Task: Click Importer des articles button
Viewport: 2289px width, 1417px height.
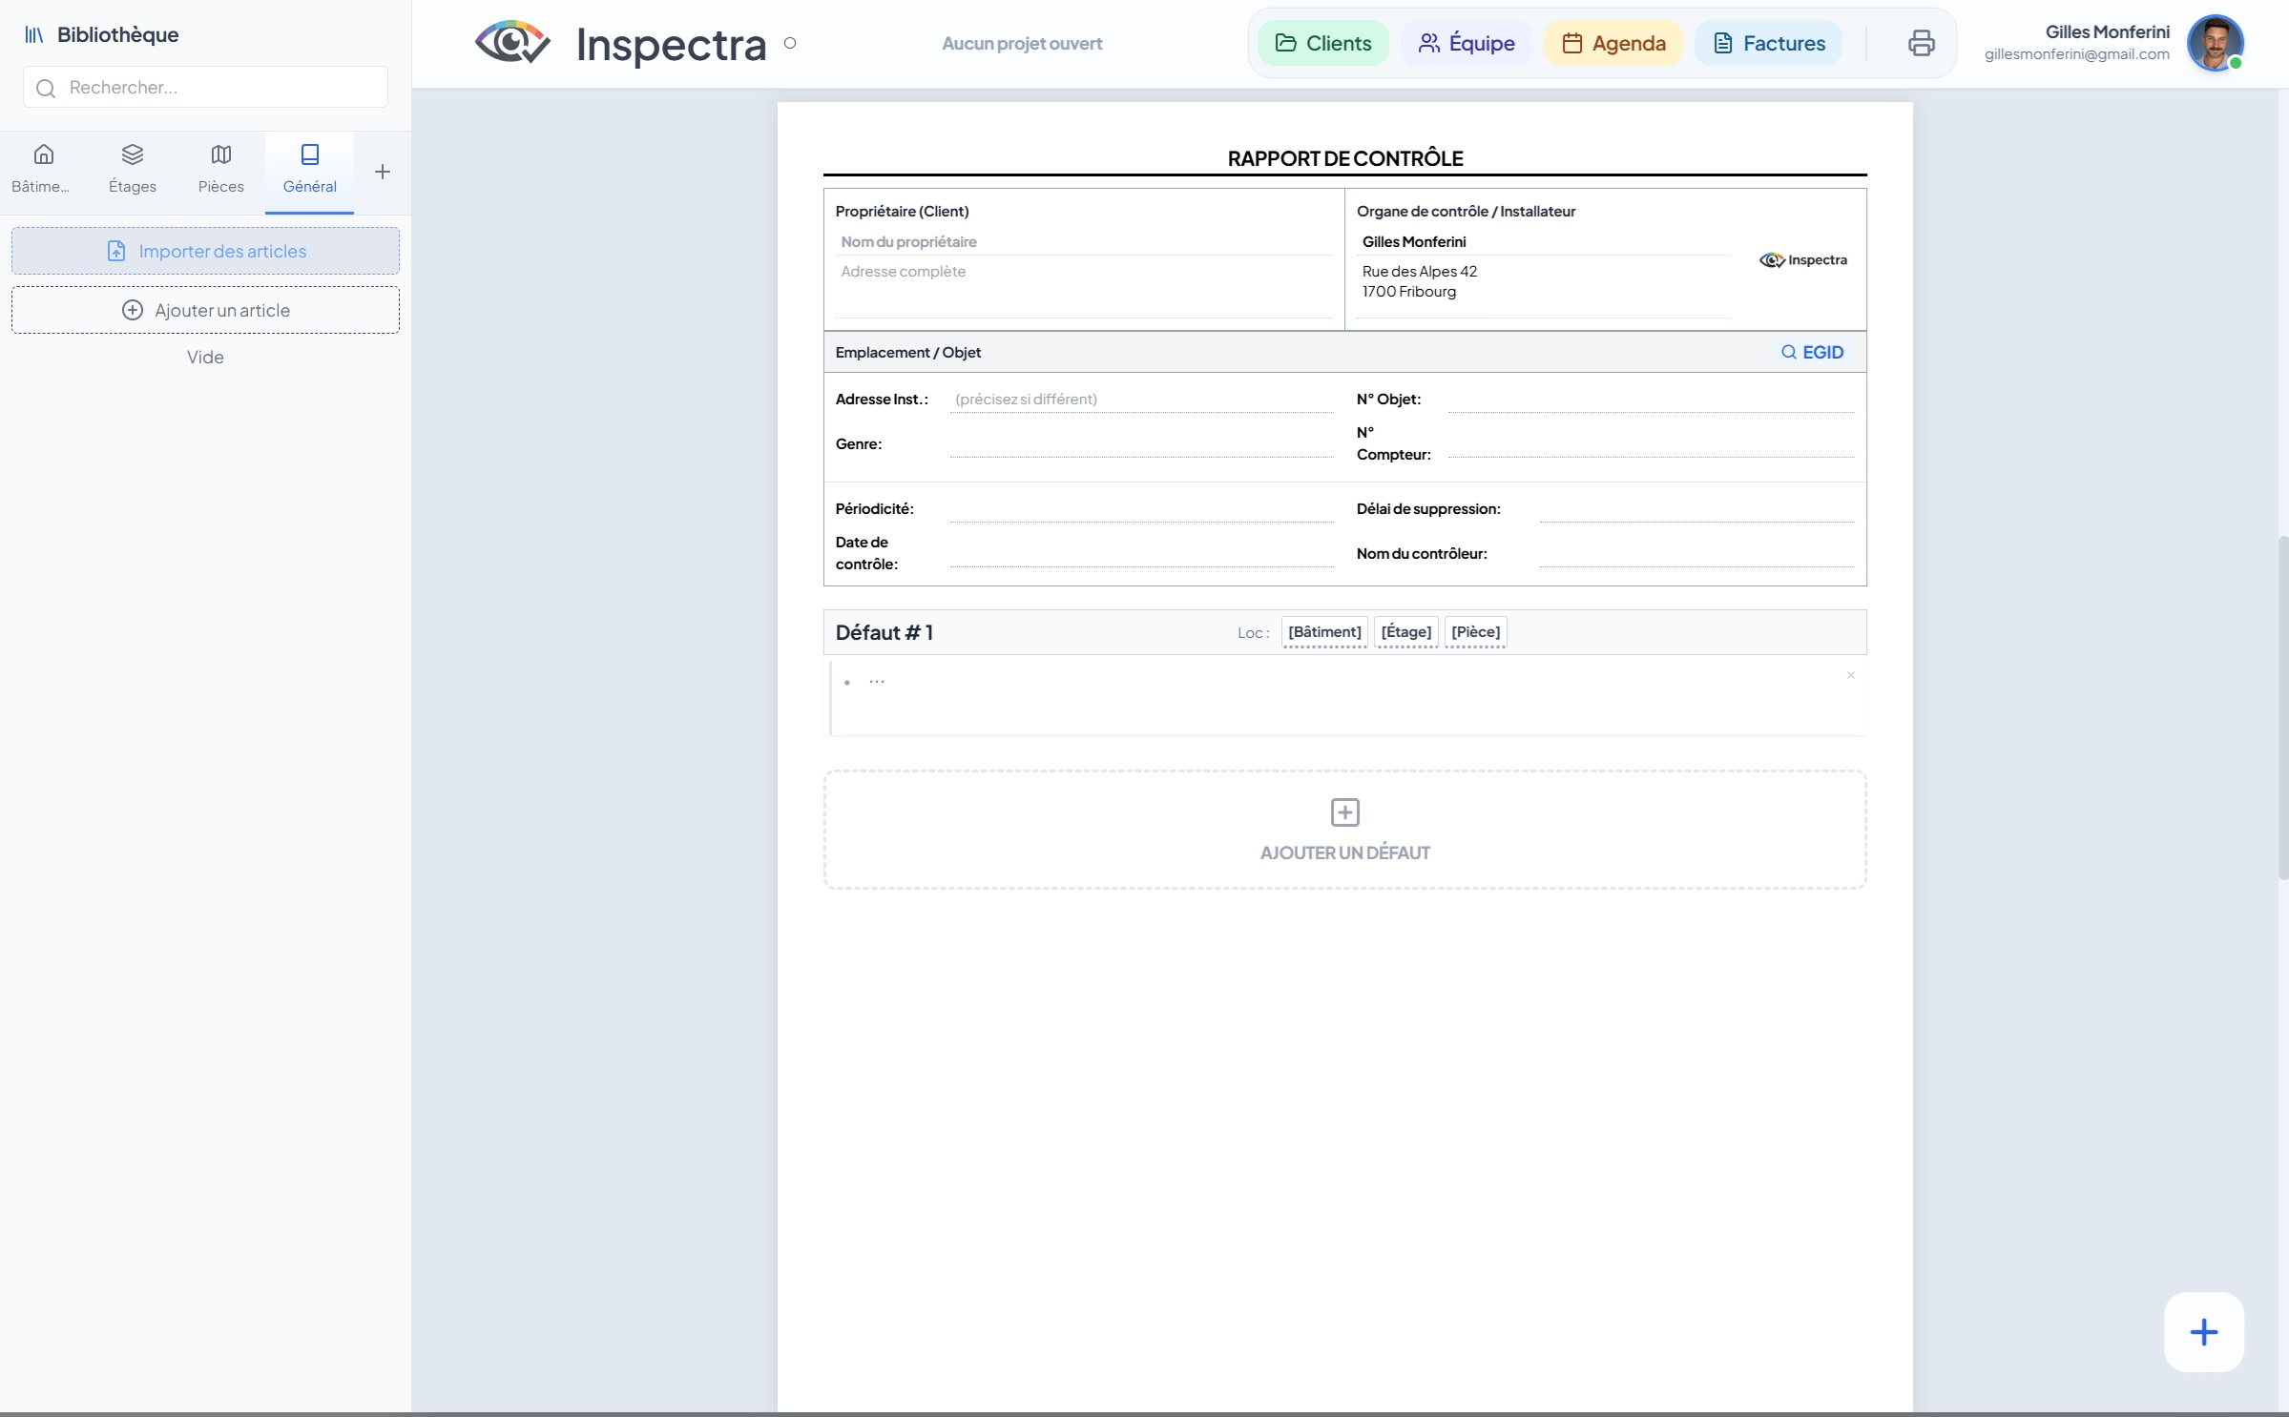Action: point(205,251)
